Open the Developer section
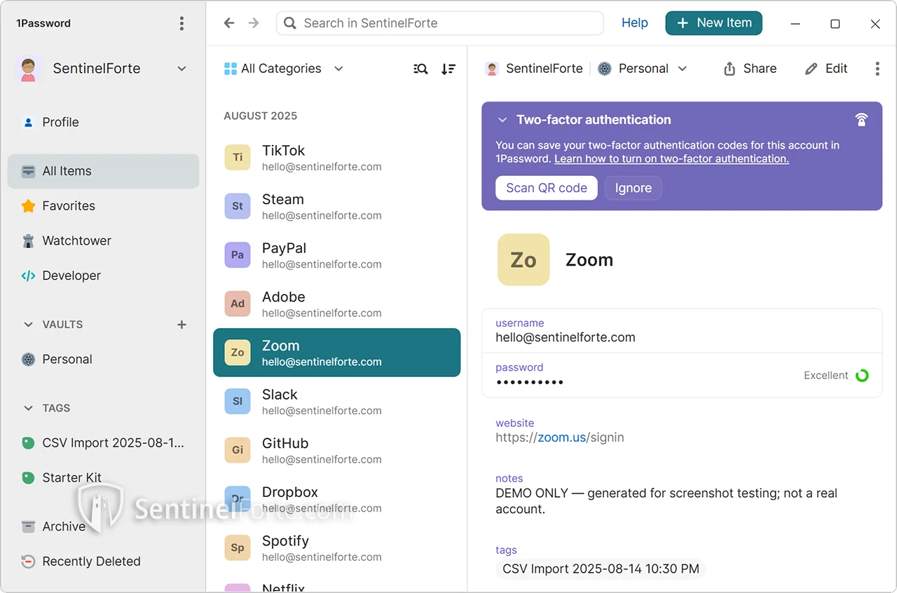 [x=103, y=275]
